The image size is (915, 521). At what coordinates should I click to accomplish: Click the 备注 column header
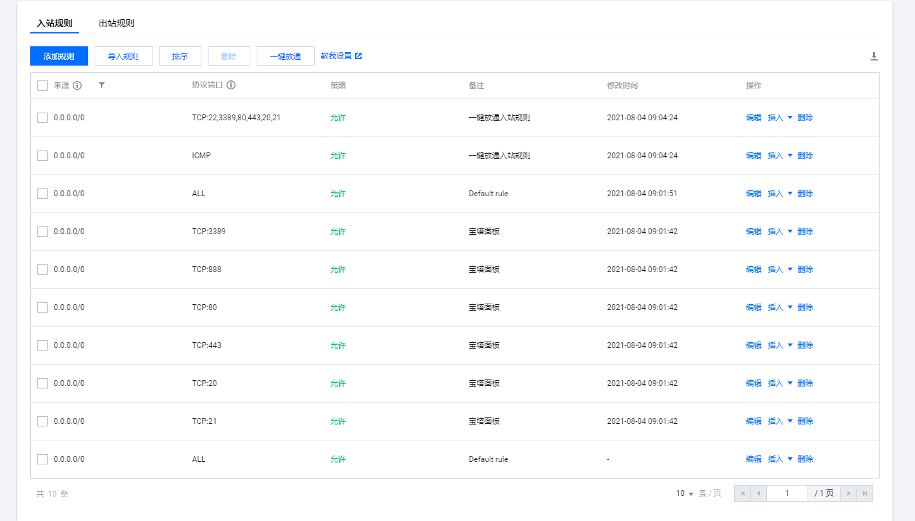coord(476,86)
